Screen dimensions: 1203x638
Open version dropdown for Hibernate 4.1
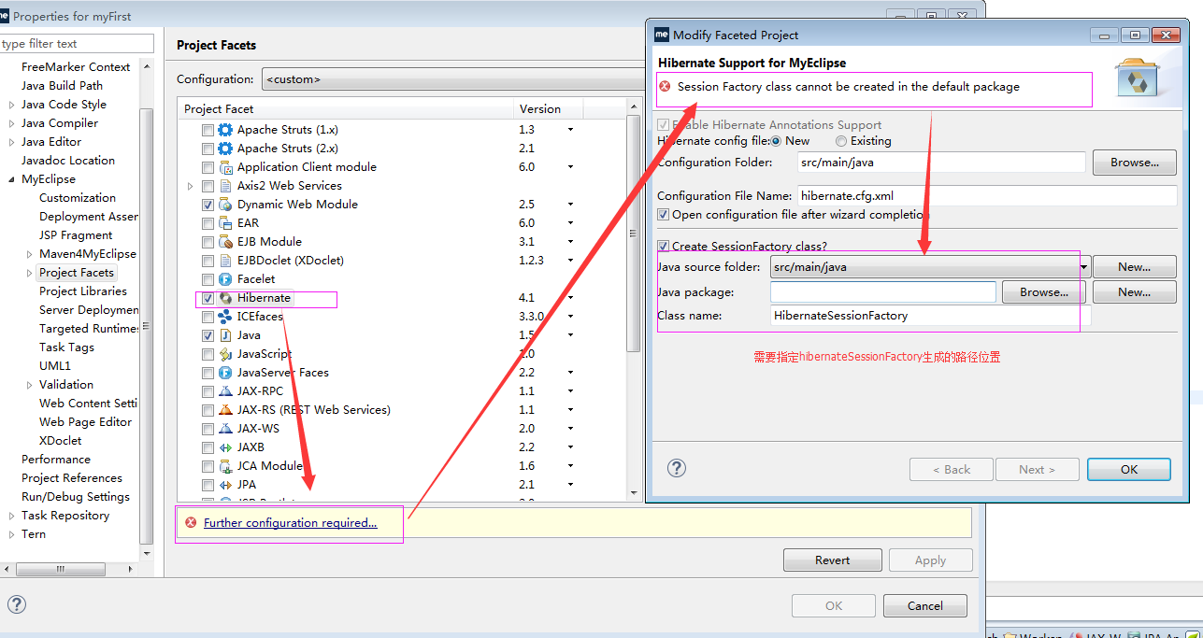point(570,298)
